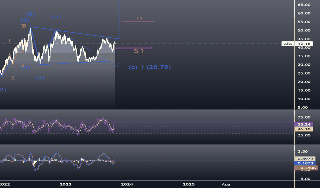This screenshot has width=320, height=188.
Task: Click the 35.00 price axis label
Action: point(304,56)
